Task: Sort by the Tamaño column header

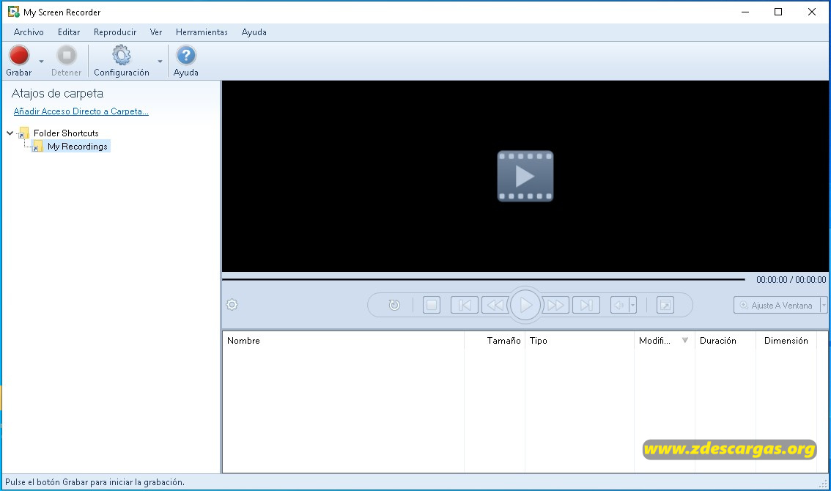Action: click(495, 341)
